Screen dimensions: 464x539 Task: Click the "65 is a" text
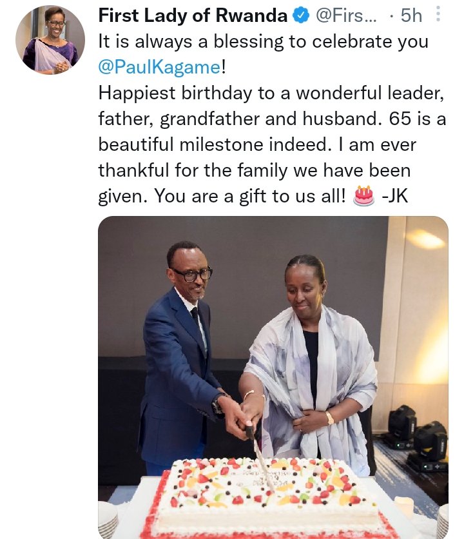click(x=418, y=119)
